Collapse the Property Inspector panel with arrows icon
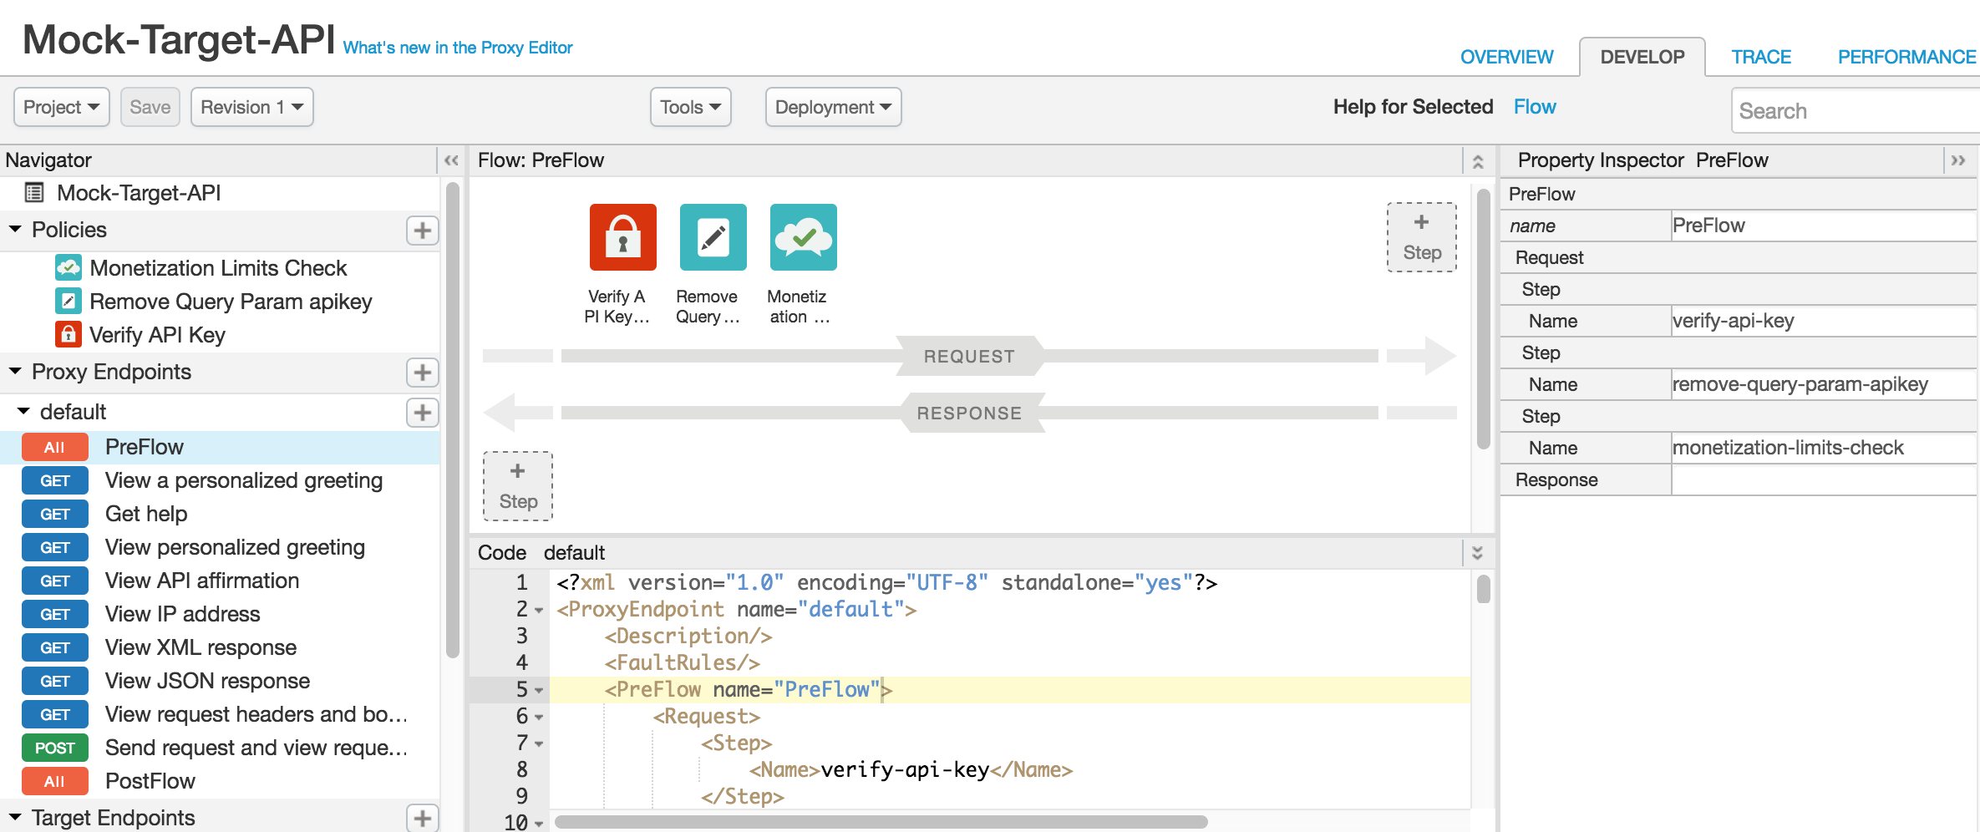This screenshot has height=832, width=1980. (x=1957, y=160)
